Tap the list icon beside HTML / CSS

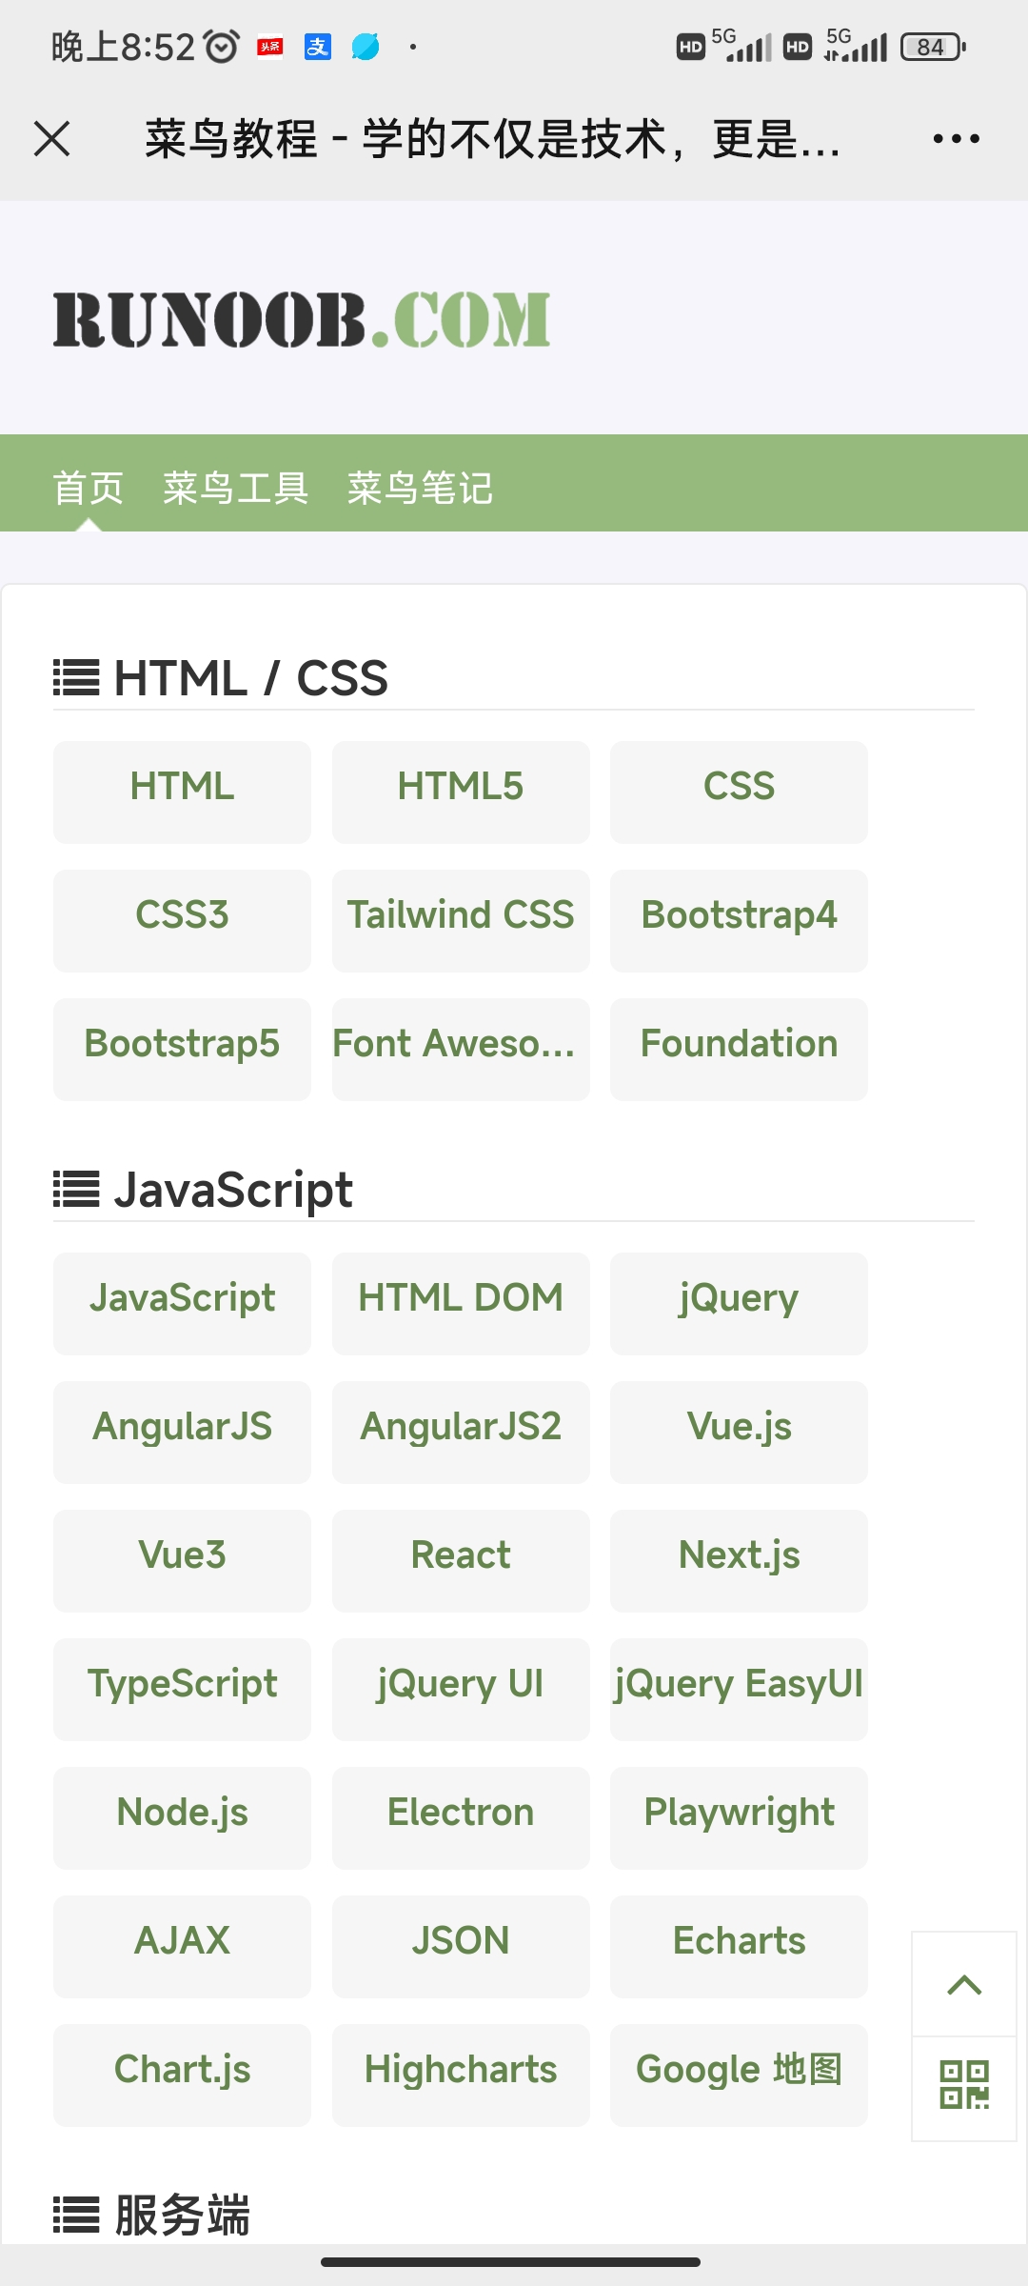click(76, 678)
